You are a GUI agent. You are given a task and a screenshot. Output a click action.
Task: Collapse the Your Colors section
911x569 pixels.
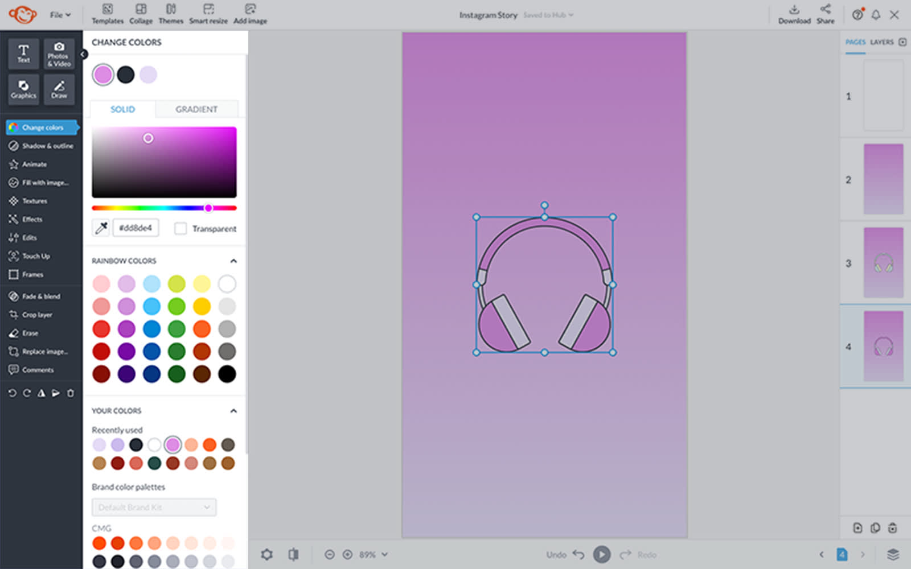233,411
